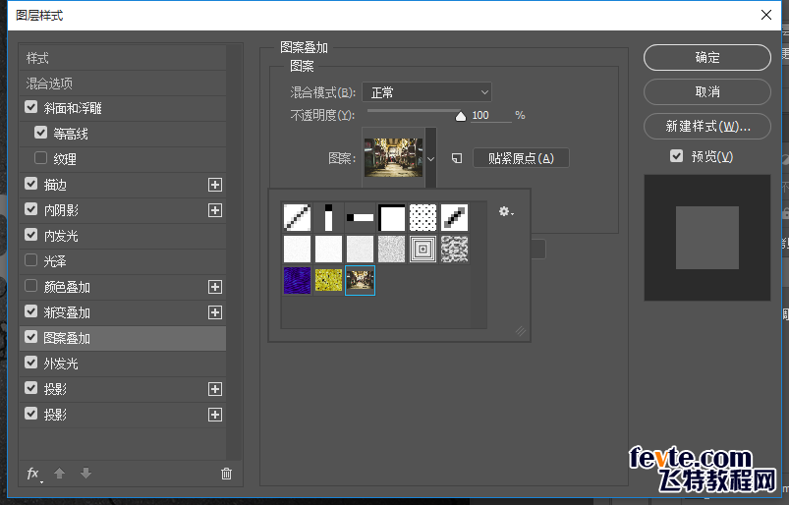Delete the effect with the trash icon

[226, 474]
